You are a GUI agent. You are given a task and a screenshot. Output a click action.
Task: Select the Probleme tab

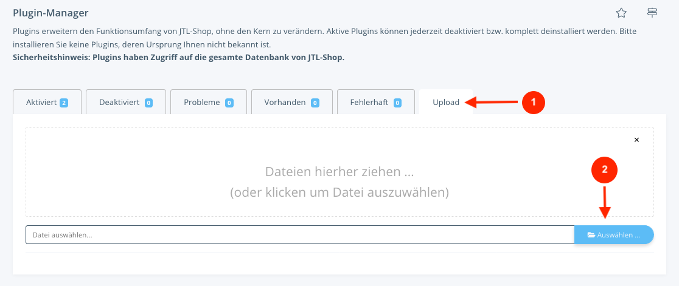tap(209, 103)
